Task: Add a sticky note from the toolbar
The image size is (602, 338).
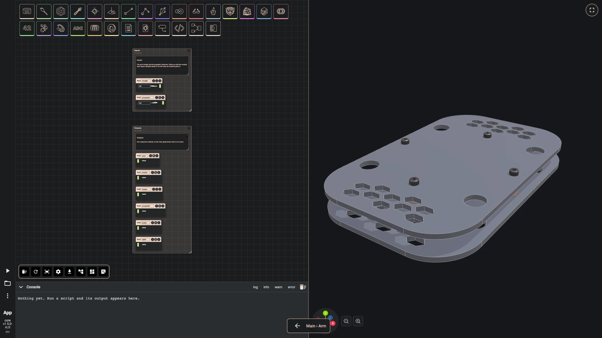Action: (x=103, y=272)
